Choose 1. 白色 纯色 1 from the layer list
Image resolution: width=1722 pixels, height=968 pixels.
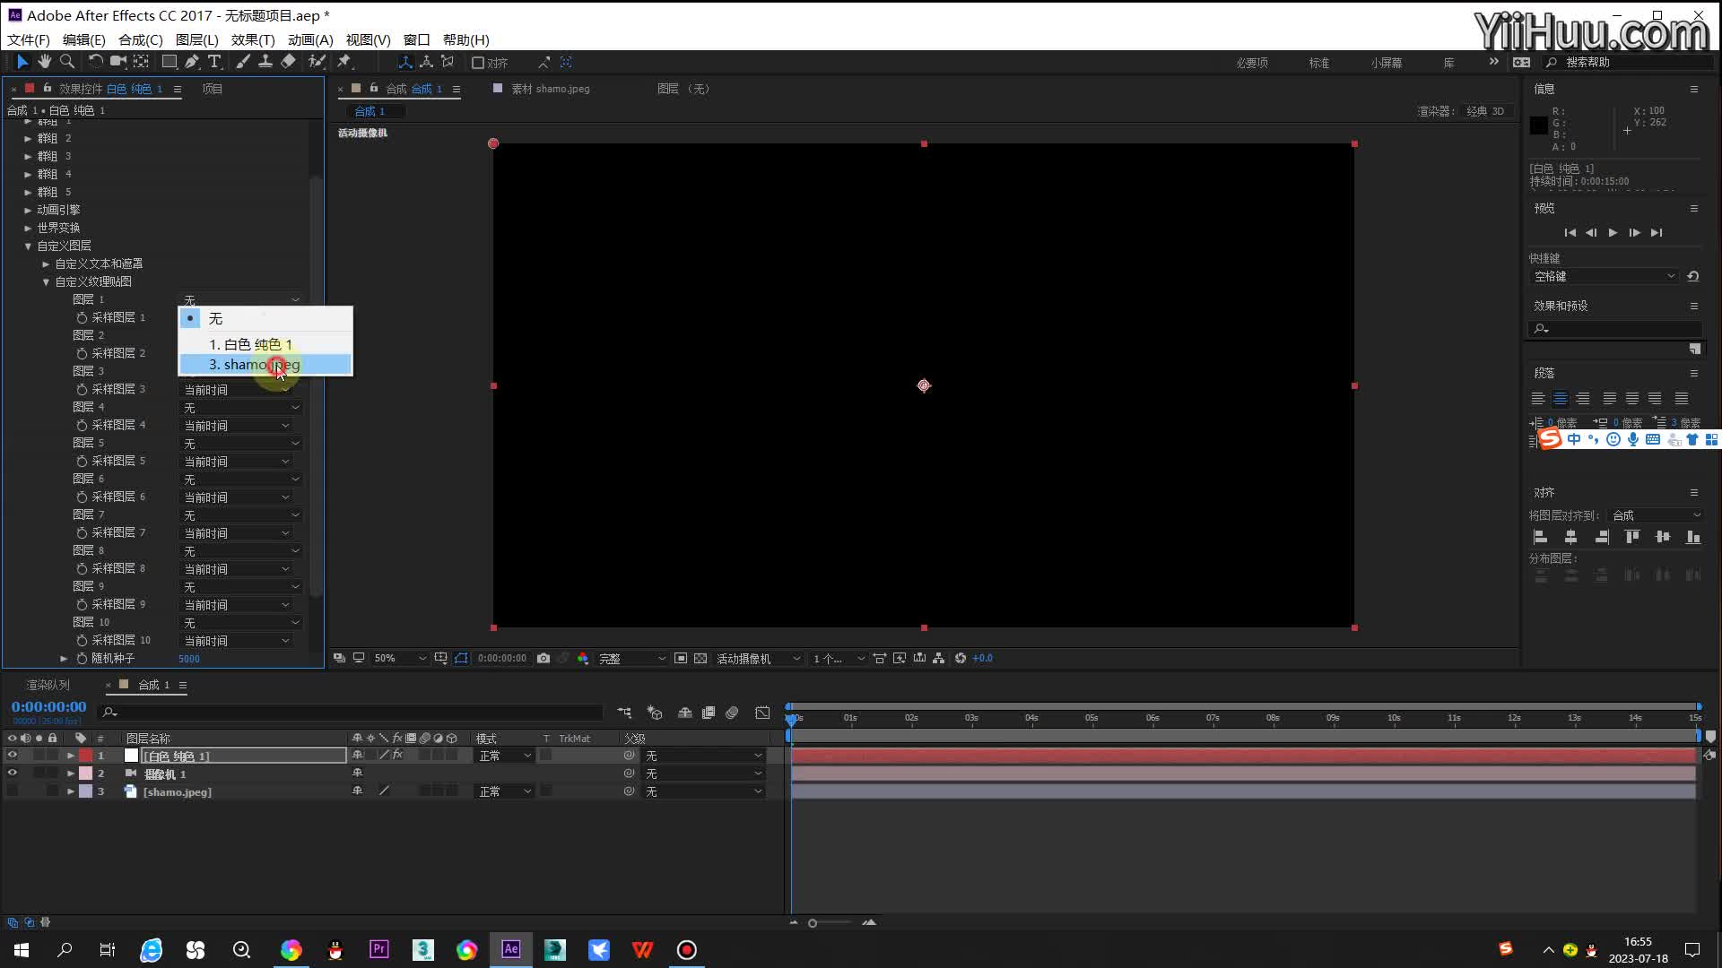click(x=265, y=344)
